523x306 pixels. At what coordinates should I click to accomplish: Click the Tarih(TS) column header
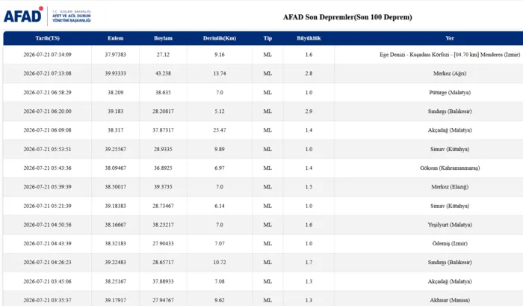tap(47, 38)
